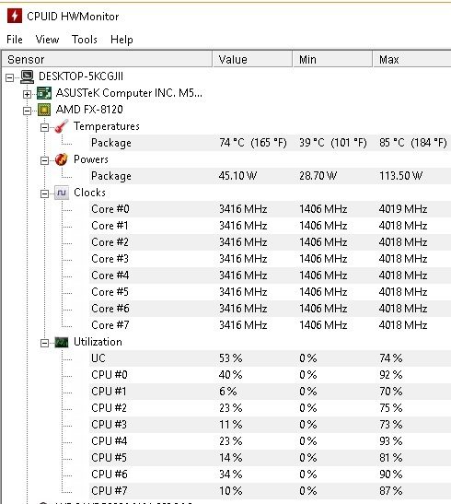Select the CPU #6 utilization row
The height and width of the screenshot is (504, 451).
click(270, 475)
